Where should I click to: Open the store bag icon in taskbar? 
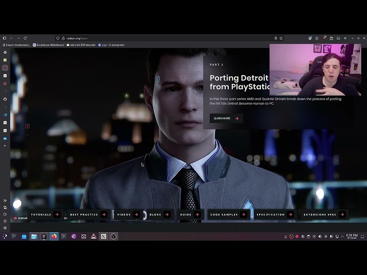24,237
